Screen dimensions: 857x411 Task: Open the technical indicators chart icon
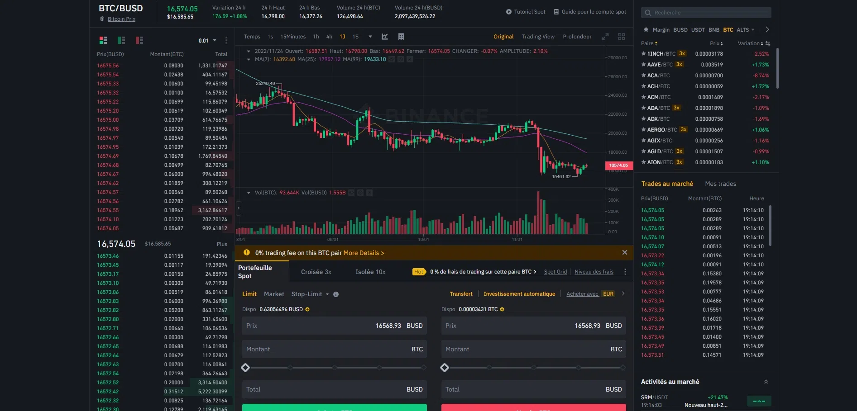coord(385,37)
